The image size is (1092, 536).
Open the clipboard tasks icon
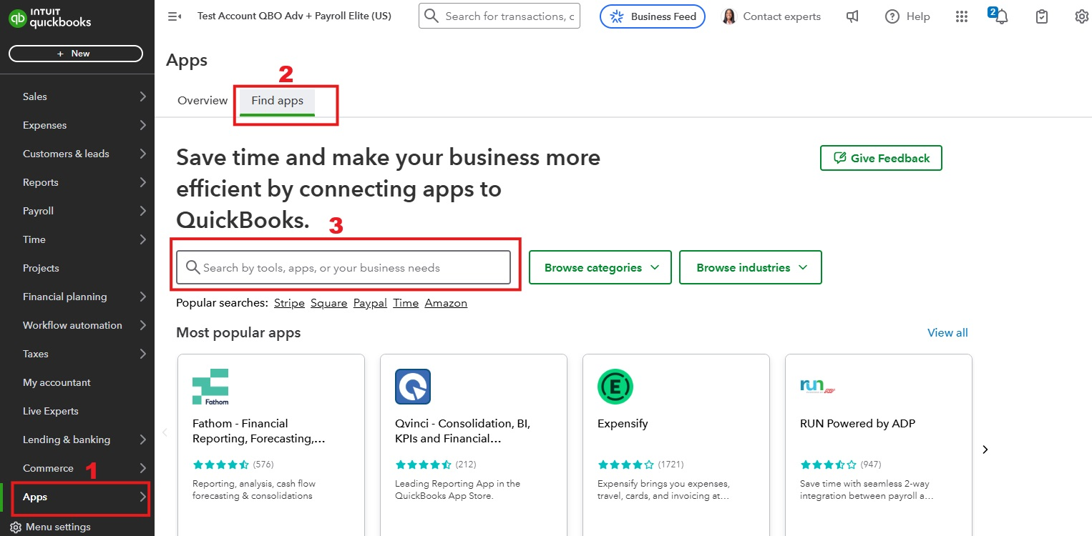click(x=1042, y=16)
